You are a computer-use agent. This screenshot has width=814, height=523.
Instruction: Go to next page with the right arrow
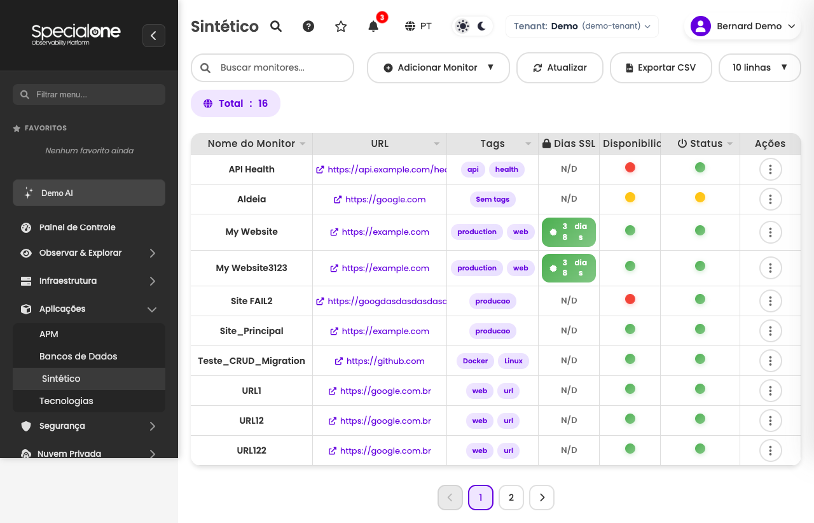pos(542,498)
